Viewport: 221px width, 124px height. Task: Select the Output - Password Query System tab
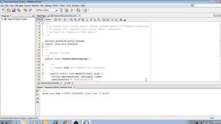point(54,87)
